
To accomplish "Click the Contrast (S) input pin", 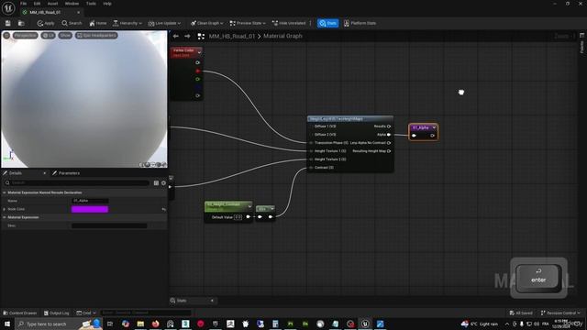I will (x=311, y=168).
